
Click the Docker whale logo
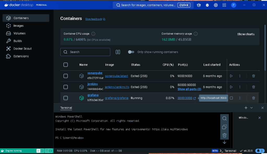(6, 5)
